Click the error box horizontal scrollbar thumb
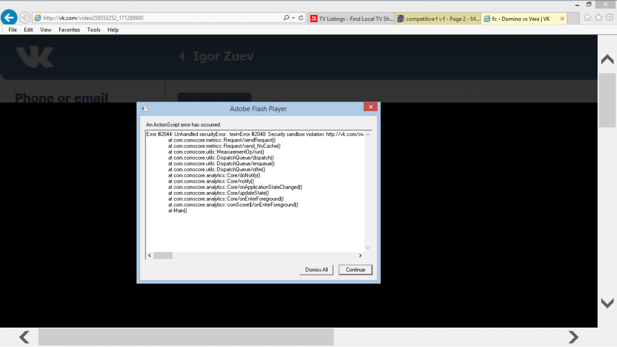Screen dimensions: 617x347 click(163, 255)
